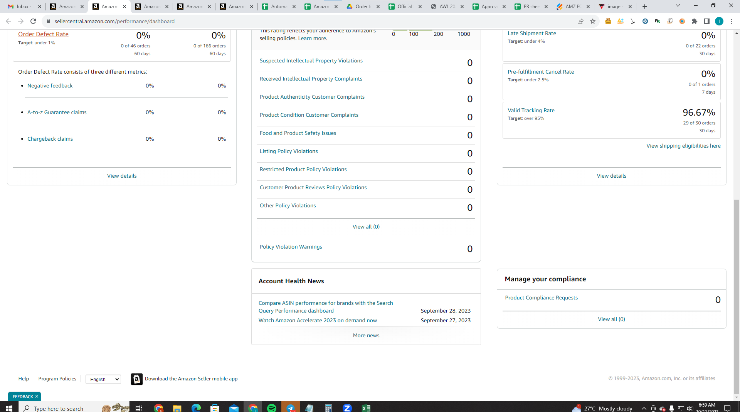Open Excel from the taskbar
This screenshot has width=740, height=412.
coord(366,408)
